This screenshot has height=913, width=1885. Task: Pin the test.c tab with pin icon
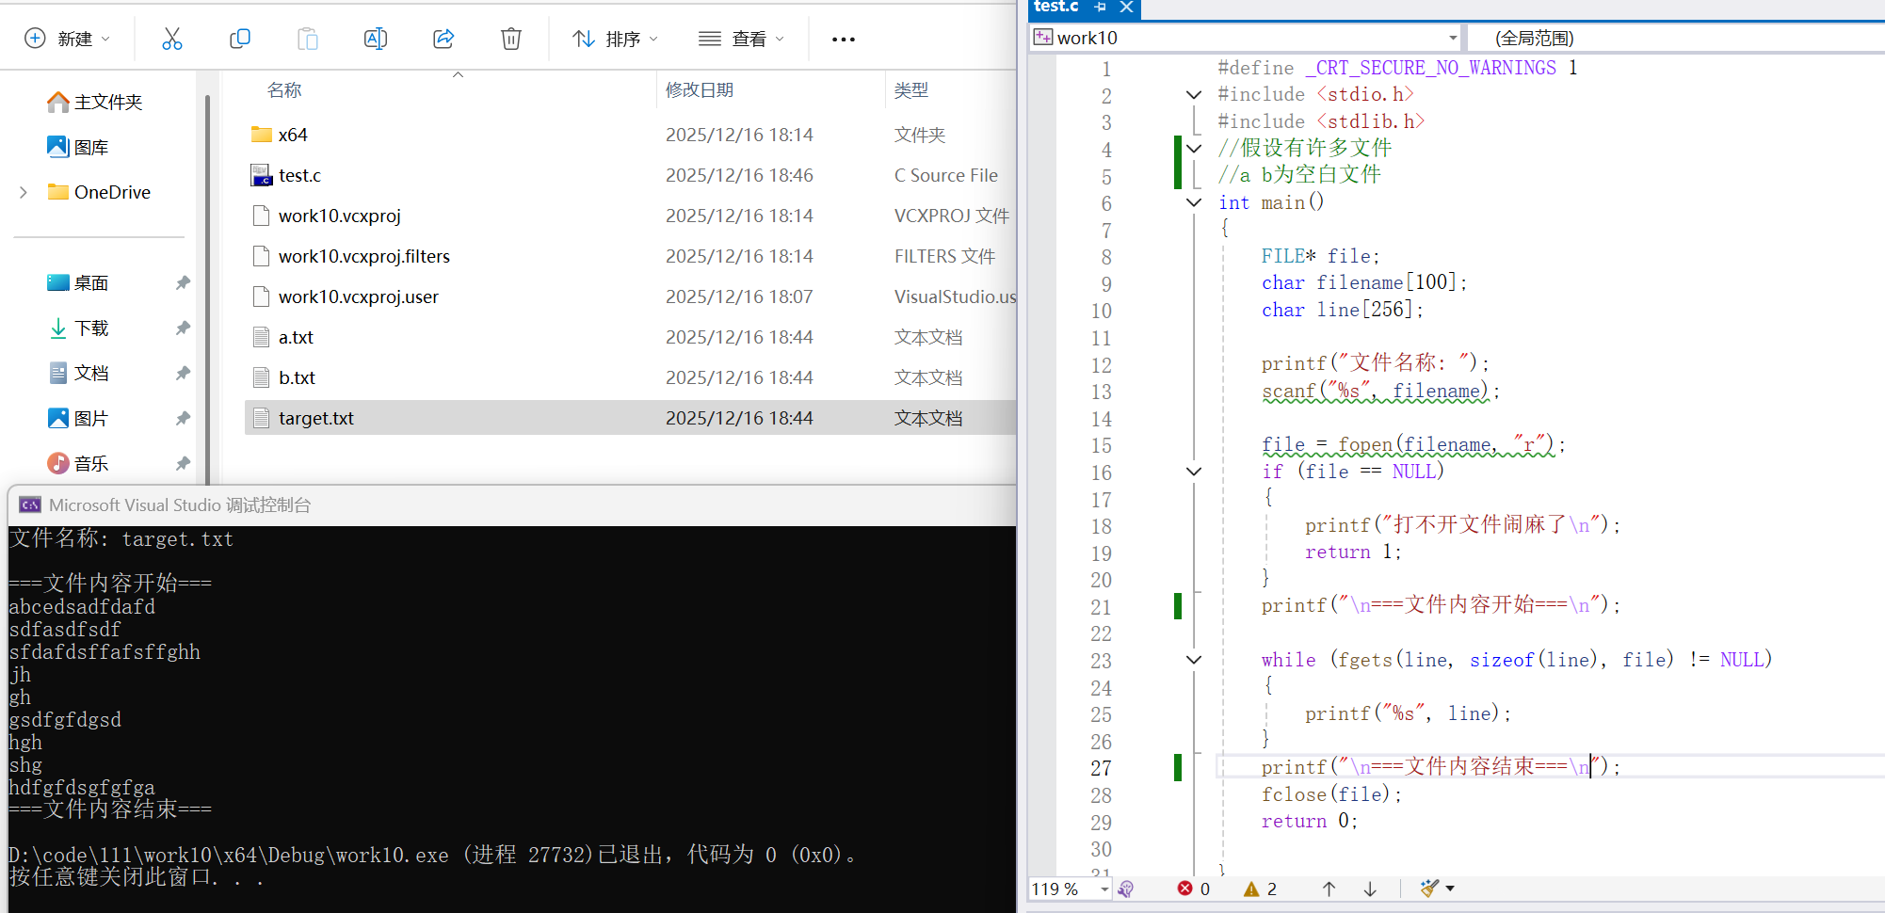[1100, 7]
